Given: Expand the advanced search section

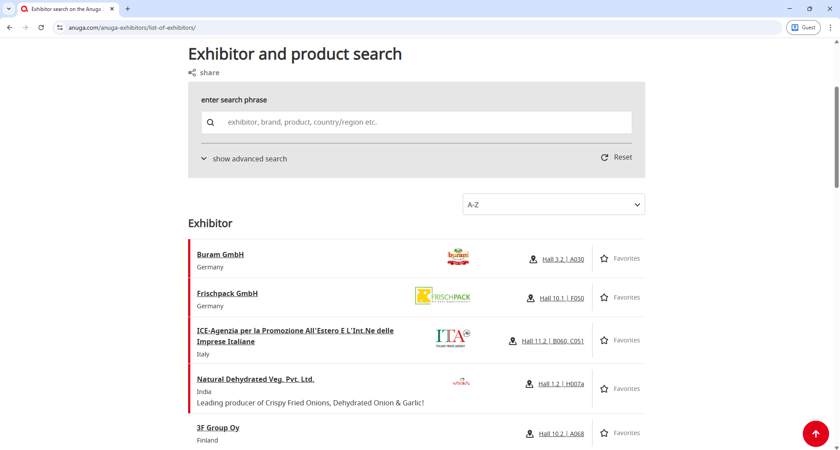Looking at the screenshot, I should [x=243, y=158].
